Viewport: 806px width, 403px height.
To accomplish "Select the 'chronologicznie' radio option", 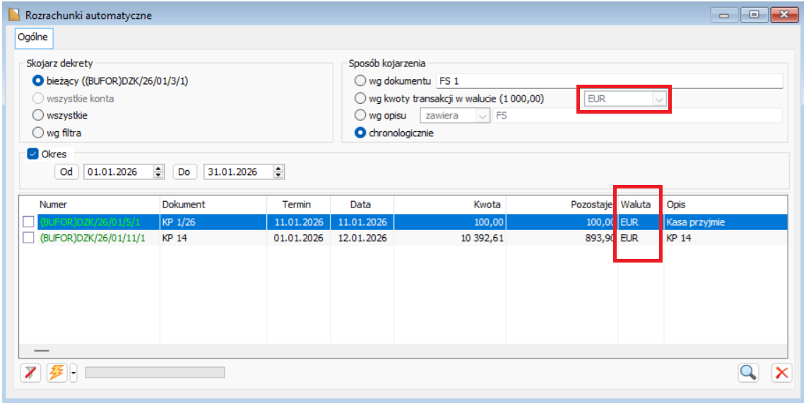I will coord(360,133).
